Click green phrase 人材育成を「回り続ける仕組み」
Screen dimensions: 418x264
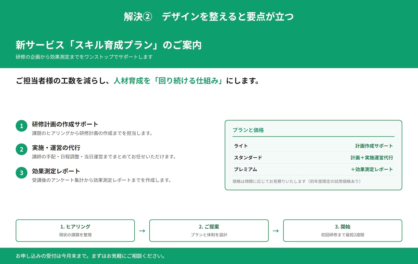[168, 81]
